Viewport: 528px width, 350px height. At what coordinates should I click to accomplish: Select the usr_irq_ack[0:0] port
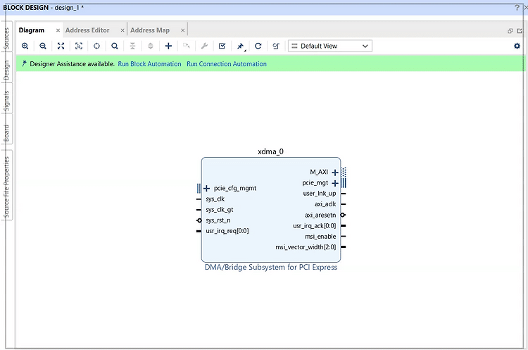point(315,225)
